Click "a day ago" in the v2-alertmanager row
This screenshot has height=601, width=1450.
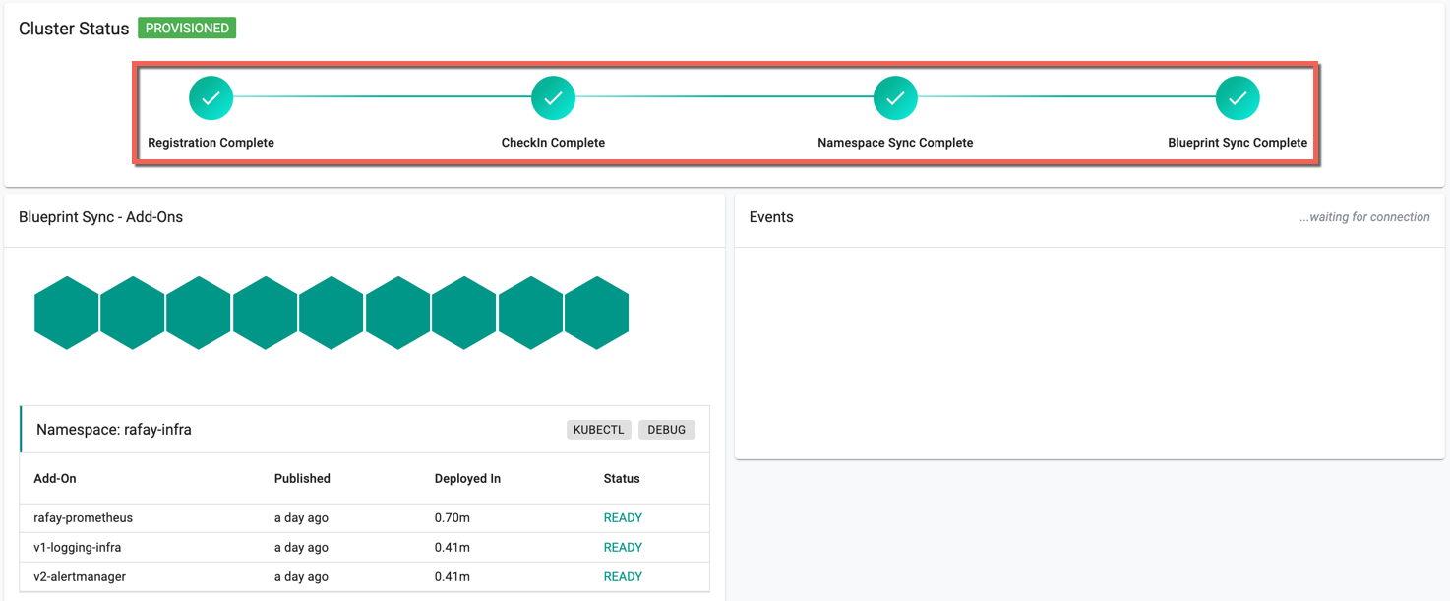click(301, 577)
